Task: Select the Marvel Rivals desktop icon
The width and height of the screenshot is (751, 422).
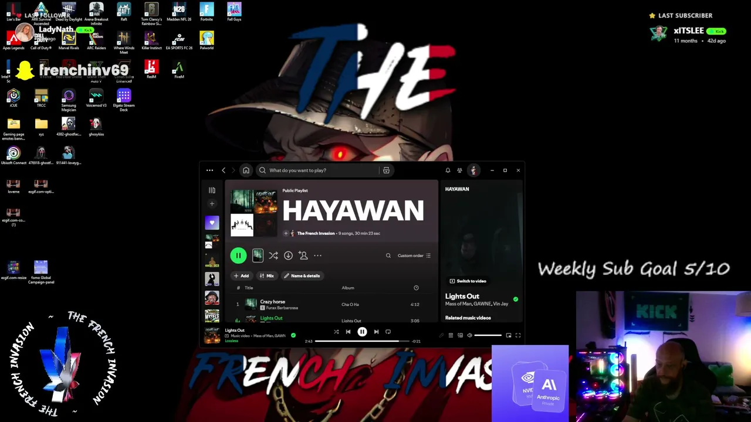Action: click(x=69, y=41)
